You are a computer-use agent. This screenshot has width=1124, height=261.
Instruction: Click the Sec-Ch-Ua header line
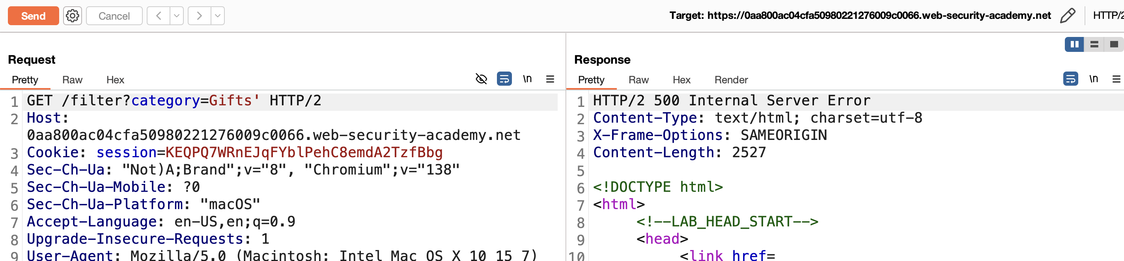tap(243, 170)
